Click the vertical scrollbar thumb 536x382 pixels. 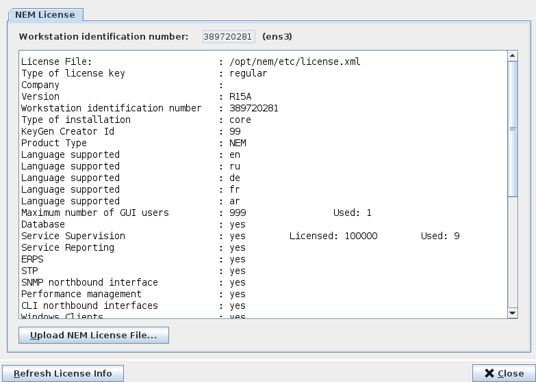513,128
